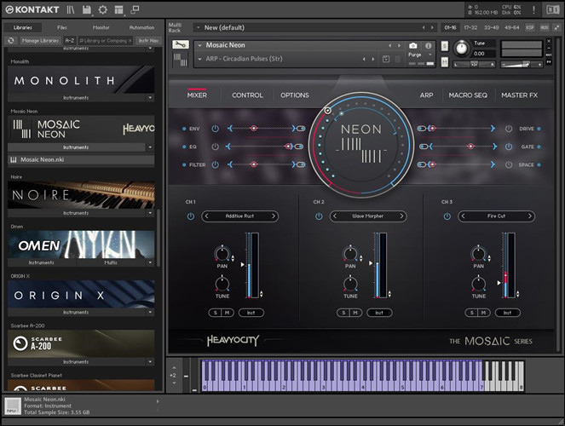Click the keyboard octave up arrow

pos(174,368)
